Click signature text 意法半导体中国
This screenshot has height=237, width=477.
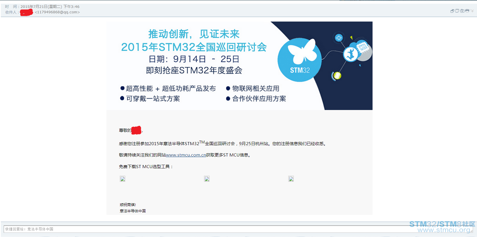[133, 211]
